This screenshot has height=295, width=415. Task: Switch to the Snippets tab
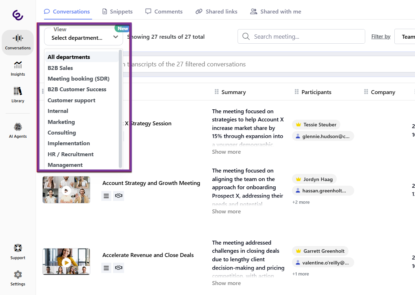coord(117,12)
